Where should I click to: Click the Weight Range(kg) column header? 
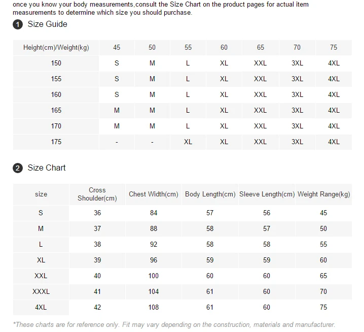pyautogui.click(x=323, y=194)
